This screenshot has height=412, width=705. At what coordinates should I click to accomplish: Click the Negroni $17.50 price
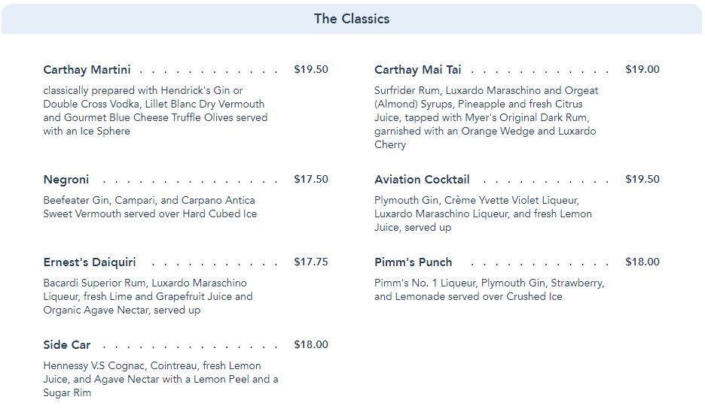(x=311, y=180)
